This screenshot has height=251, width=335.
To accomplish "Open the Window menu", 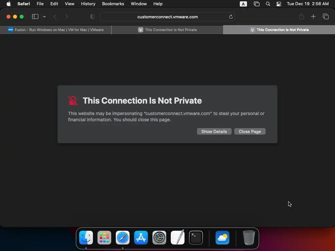I will pos(139,4).
